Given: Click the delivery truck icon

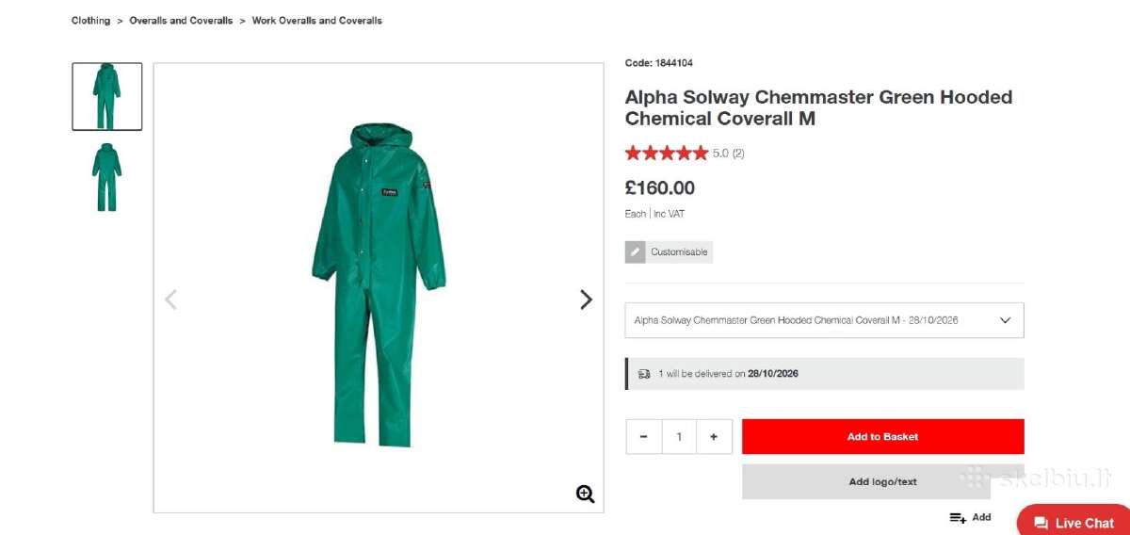Looking at the screenshot, I should pos(644,374).
